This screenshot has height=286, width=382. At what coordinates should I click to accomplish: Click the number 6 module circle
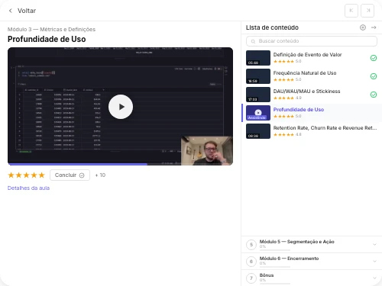pyautogui.click(x=251, y=262)
